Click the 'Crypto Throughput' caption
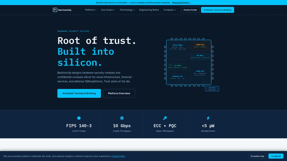287x161 pixels. coord(122,131)
